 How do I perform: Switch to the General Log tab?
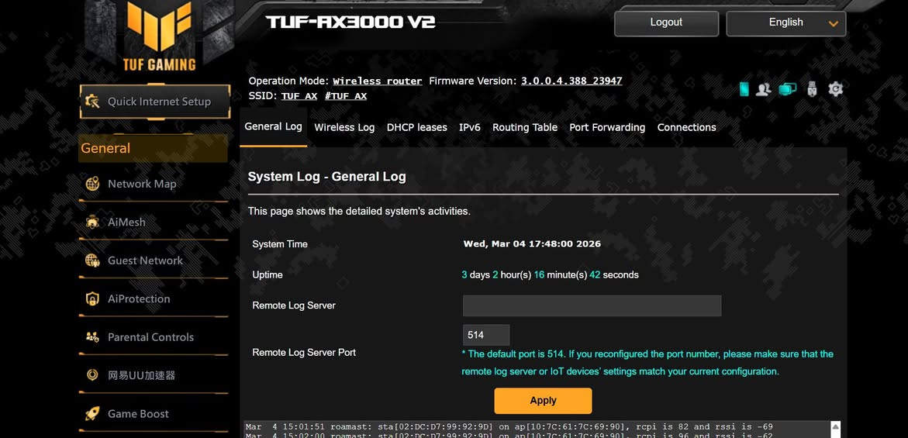pyautogui.click(x=273, y=126)
